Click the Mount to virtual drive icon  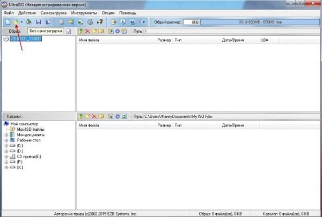90,22
